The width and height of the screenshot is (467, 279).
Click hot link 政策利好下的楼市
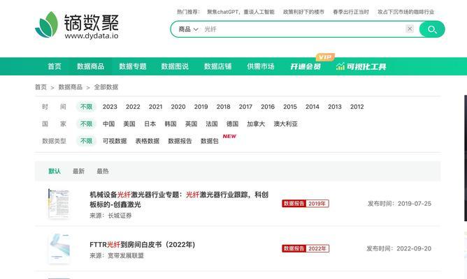[x=303, y=12]
